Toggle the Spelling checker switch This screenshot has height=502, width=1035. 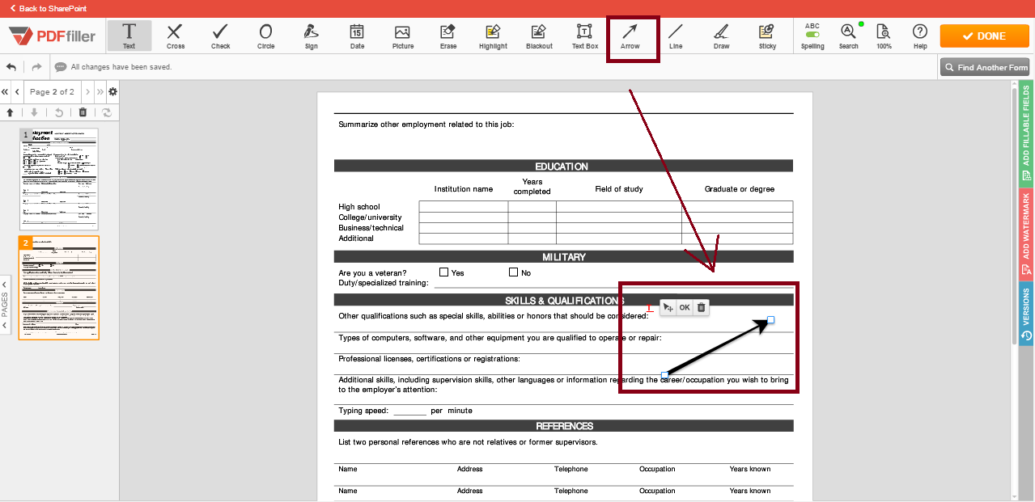(812, 36)
